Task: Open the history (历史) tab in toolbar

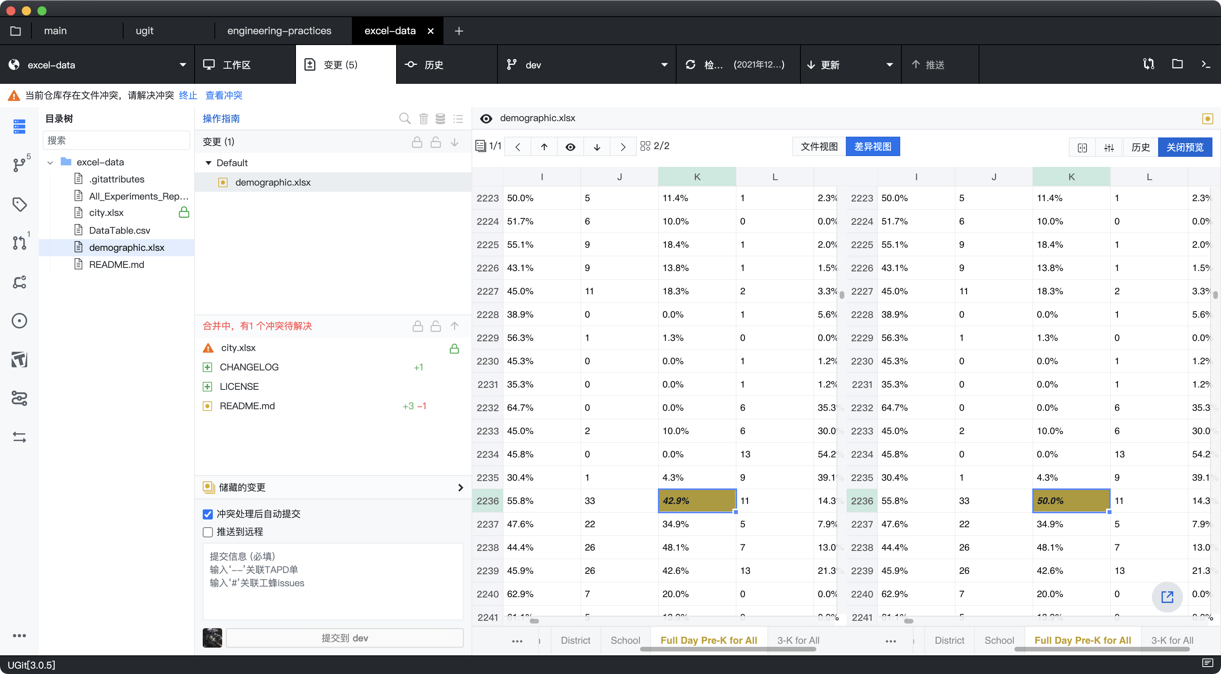Action: click(x=447, y=64)
